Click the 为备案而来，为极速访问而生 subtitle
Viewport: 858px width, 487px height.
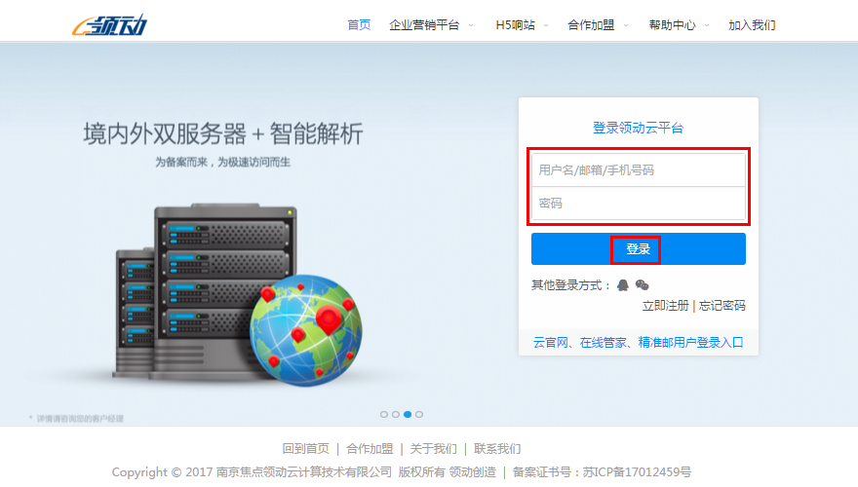coord(222,163)
